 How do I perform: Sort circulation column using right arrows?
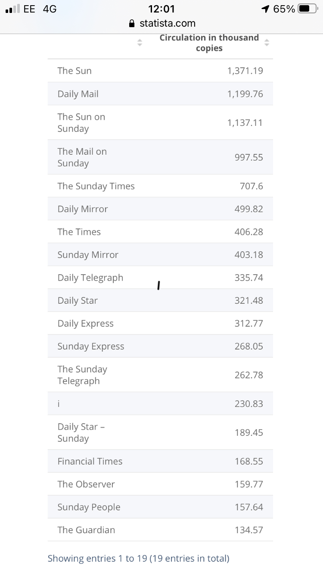click(267, 43)
